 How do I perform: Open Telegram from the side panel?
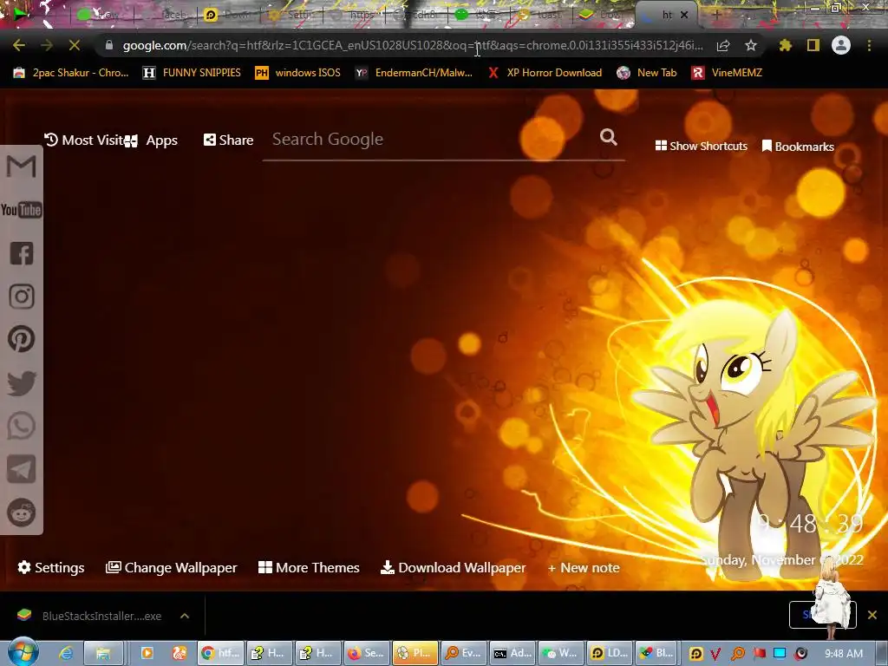click(22, 469)
